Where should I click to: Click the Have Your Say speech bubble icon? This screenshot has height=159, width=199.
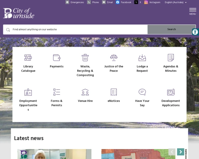point(142,92)
